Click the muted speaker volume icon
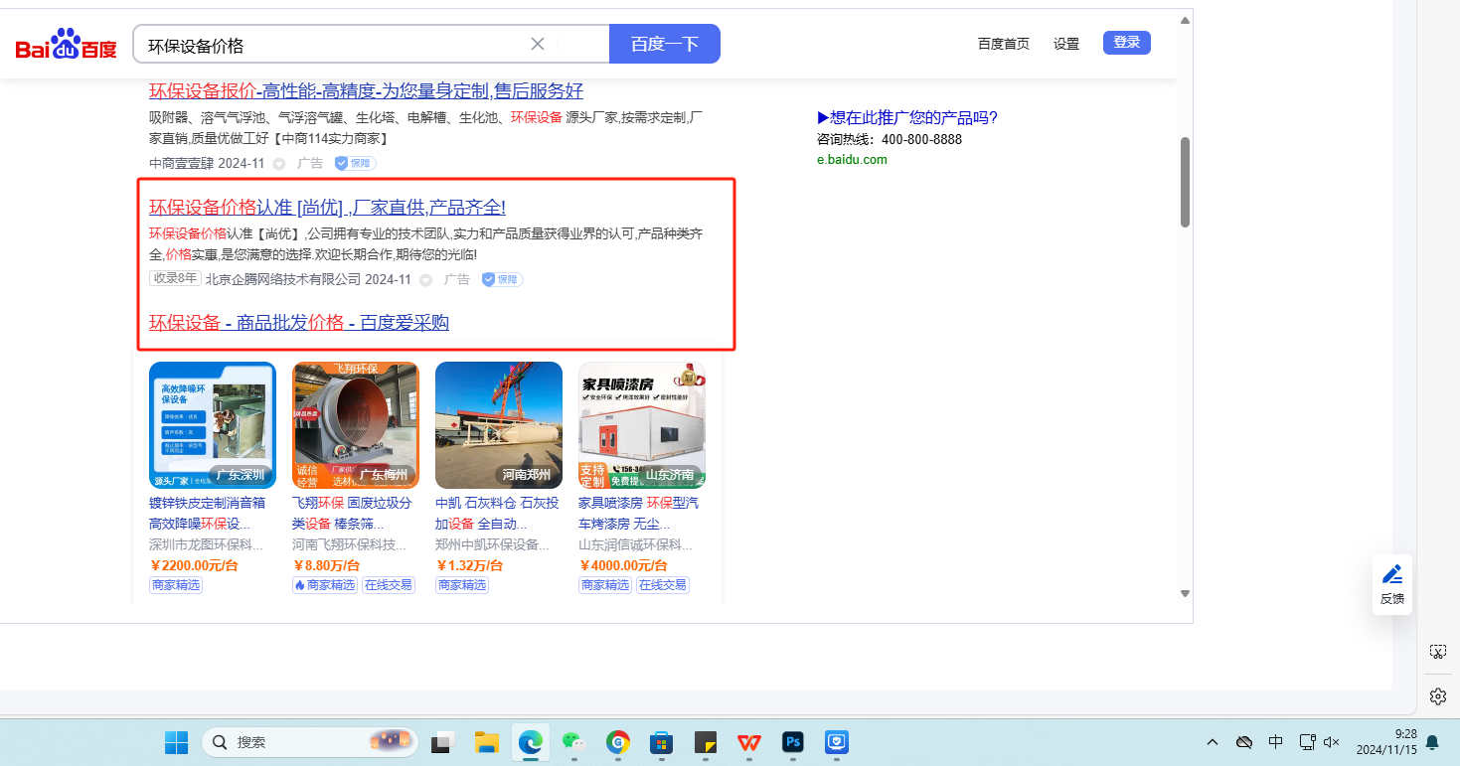Screen dimensions: 1460x766 [1333, 742]
